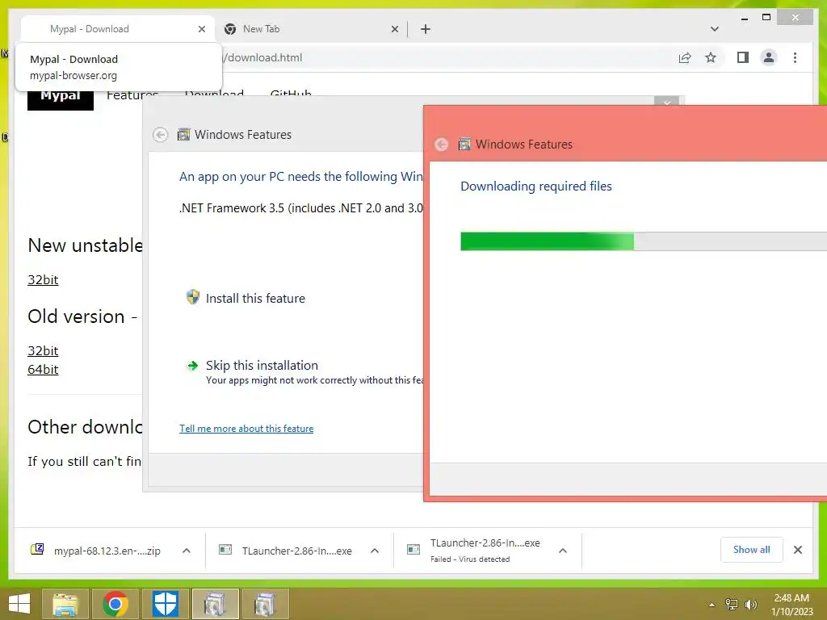
Task: Click the volume speaker tray icon
Action: tap(751, 605)
